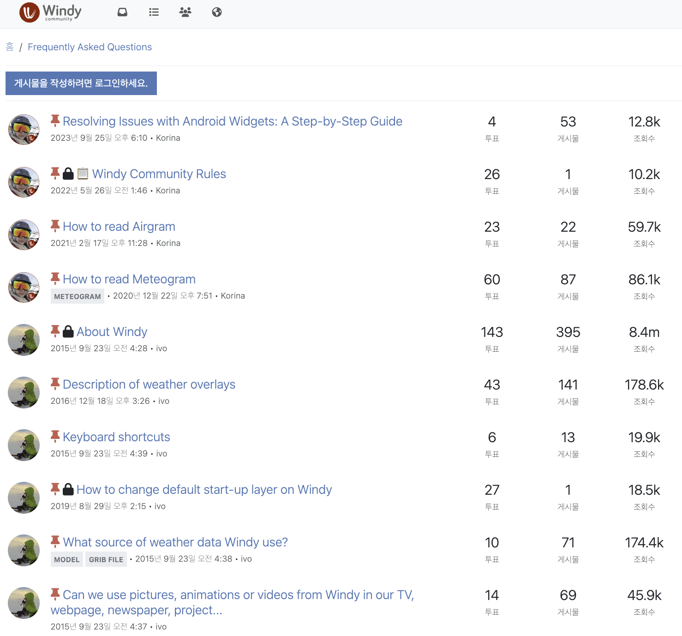Open the Windy community logo

pyautogui.click(x=51, y=12)
